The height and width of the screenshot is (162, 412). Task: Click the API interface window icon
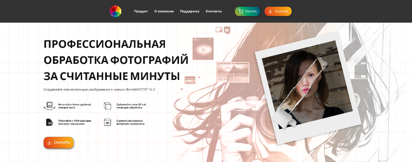108,122
